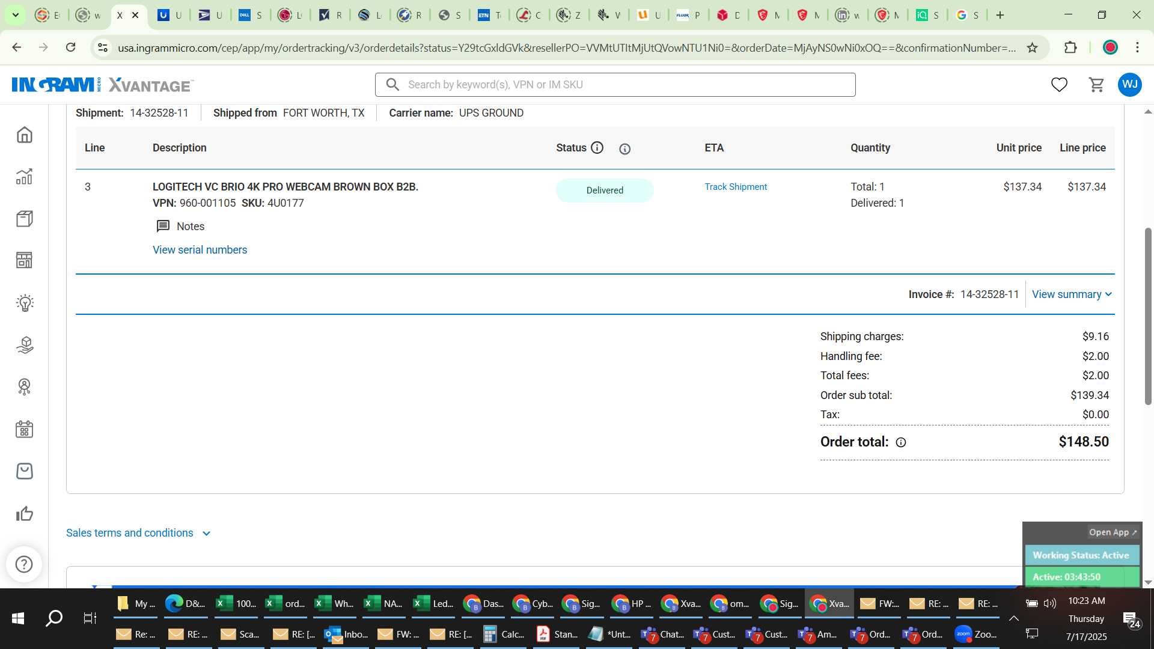Click the Track Shipment link
The image size is (1154, 649).
[736, 187]
